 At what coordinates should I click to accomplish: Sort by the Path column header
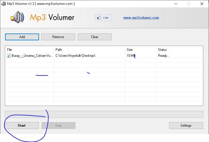click(x=89, y=50)
